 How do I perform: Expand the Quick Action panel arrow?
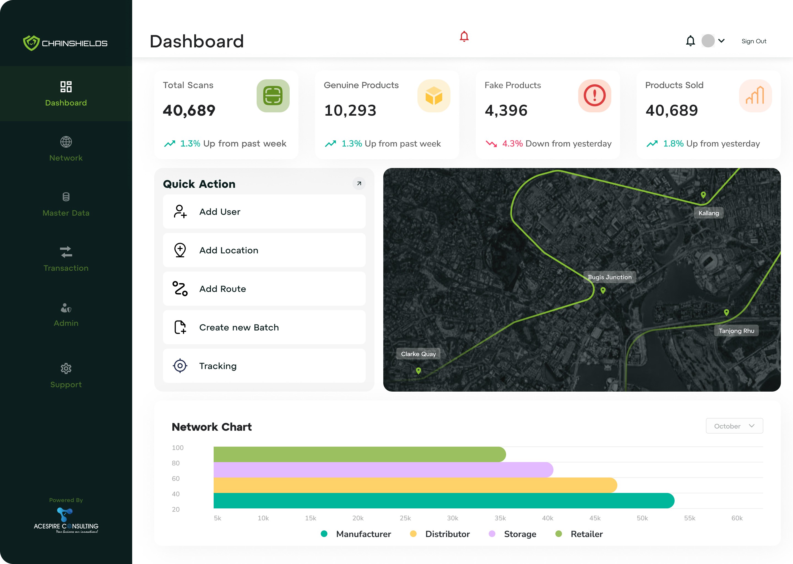point(359,183)
